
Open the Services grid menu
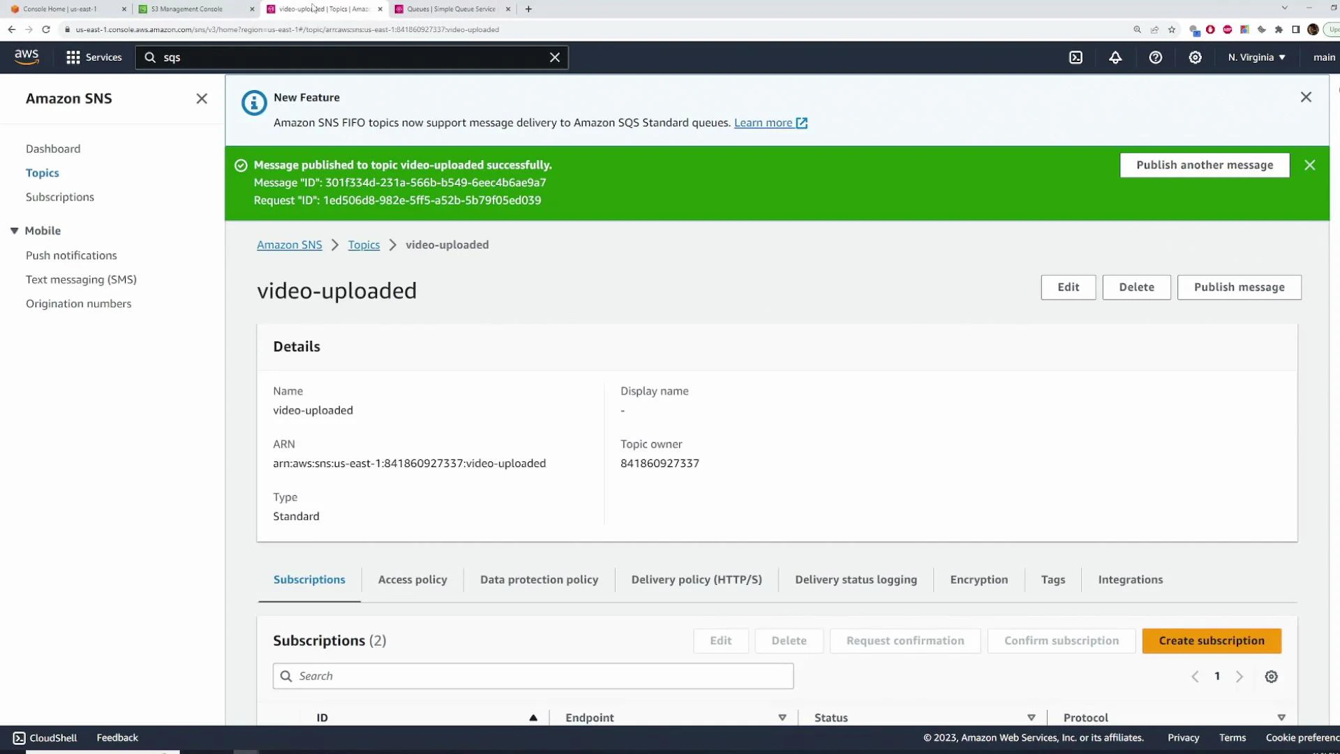(73, 57)
